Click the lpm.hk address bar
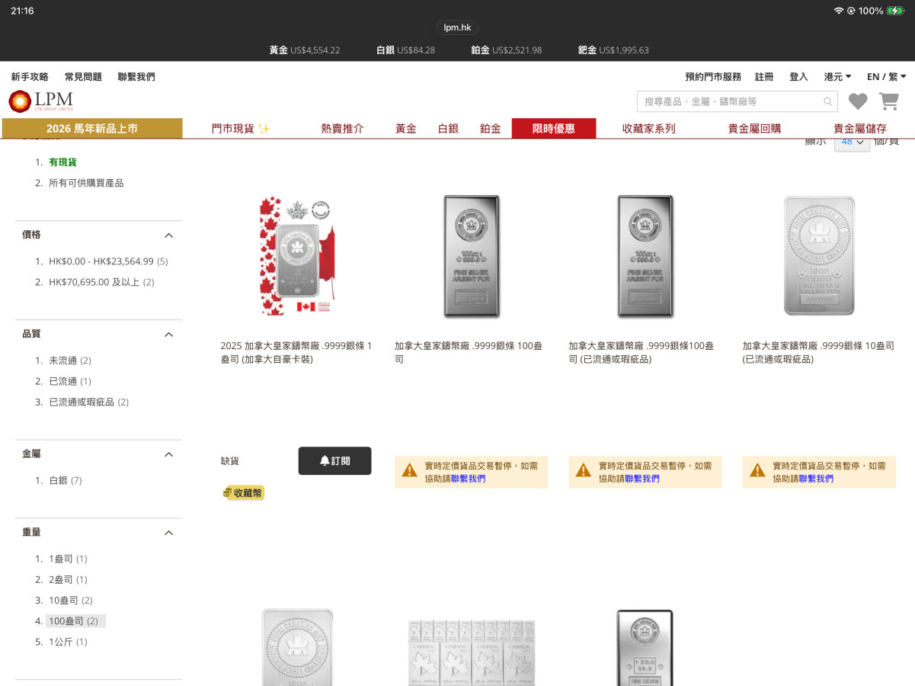This screenshot has width=915, height=686. pos(458,27)
